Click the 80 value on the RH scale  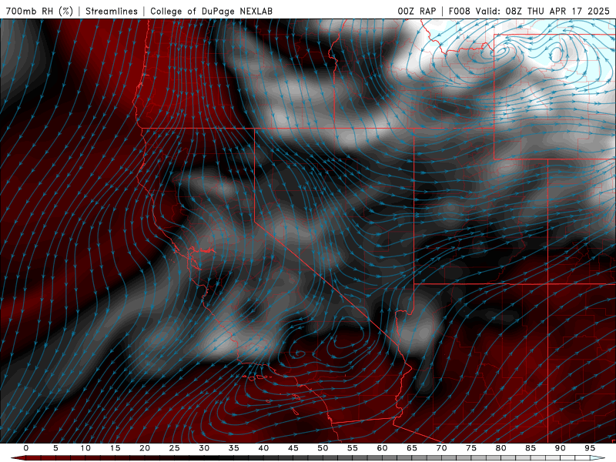(501, 448)
